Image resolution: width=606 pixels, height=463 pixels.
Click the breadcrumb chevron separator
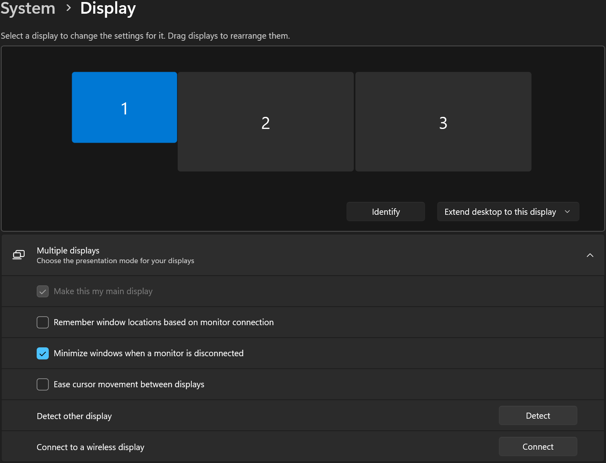click(68, 8)
